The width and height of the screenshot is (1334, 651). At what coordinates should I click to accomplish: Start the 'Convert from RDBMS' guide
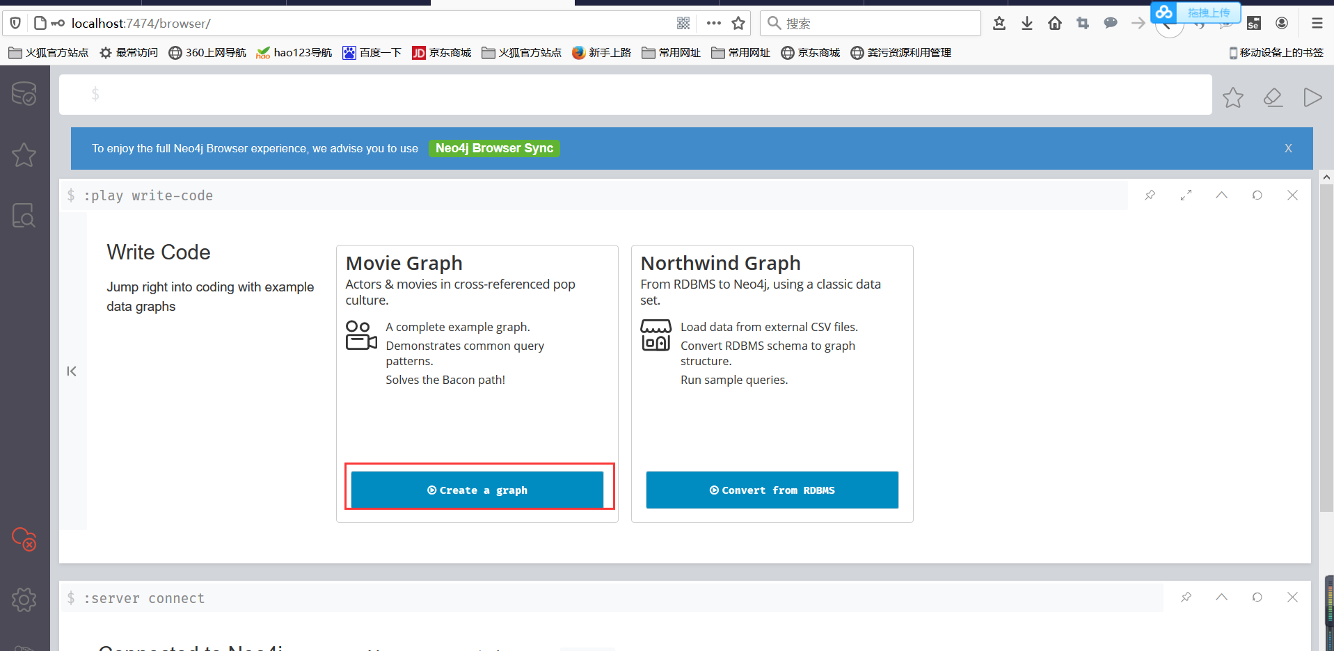[x=772, y=490]
